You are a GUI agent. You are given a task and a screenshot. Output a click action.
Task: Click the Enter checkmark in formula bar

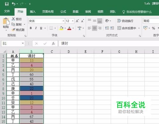tap(45, 44)
